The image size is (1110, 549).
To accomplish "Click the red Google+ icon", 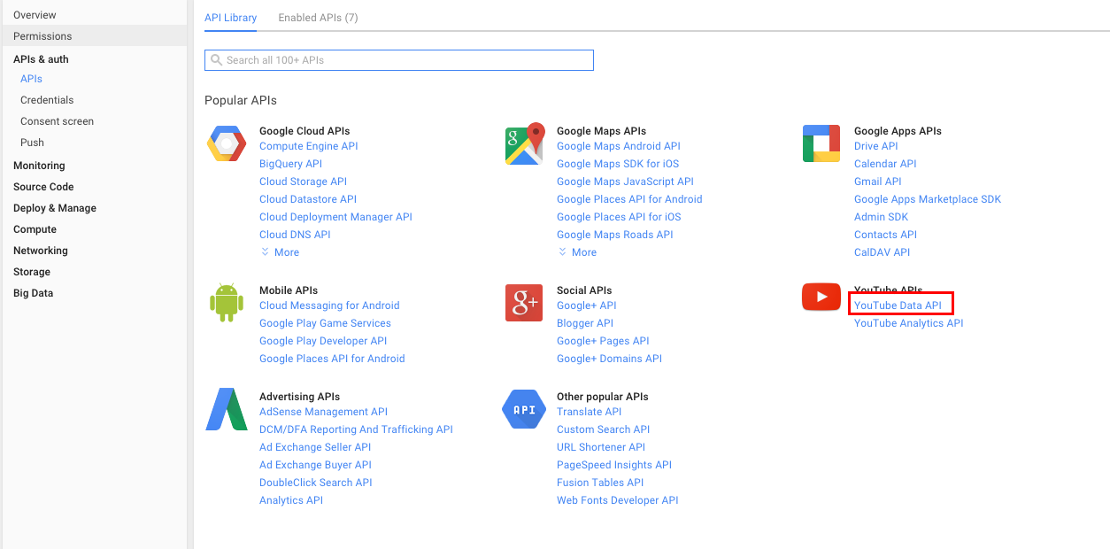I will coord(524,303).
